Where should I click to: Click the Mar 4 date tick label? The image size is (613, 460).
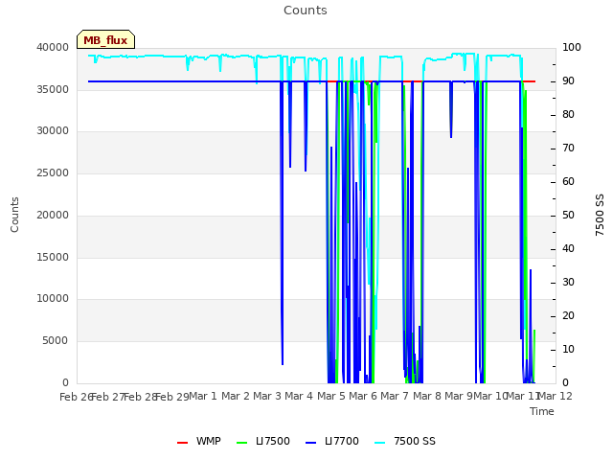tap(299, 396)
